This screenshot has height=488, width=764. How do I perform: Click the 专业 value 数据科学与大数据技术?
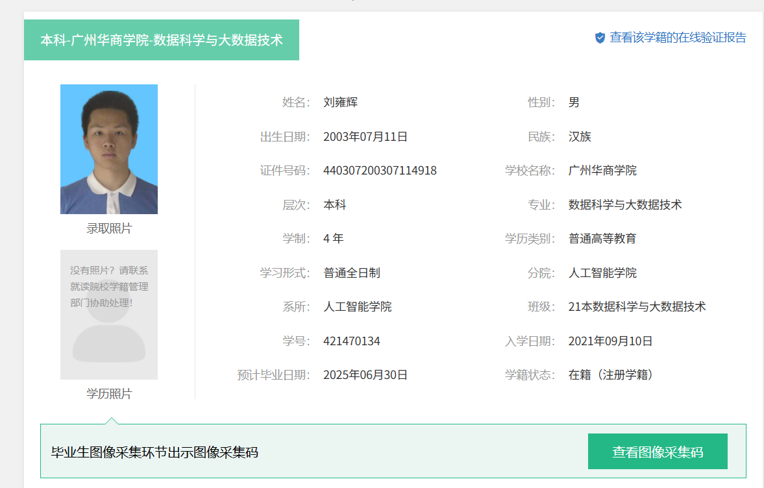[x=624, y=205]
